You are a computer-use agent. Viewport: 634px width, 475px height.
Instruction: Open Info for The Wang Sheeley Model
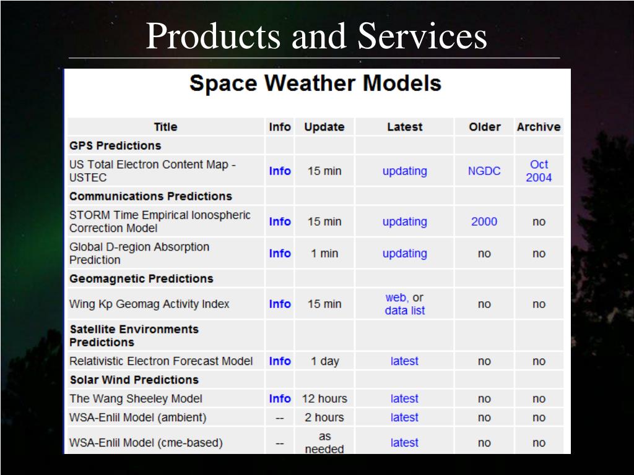[x=280, y=398]
